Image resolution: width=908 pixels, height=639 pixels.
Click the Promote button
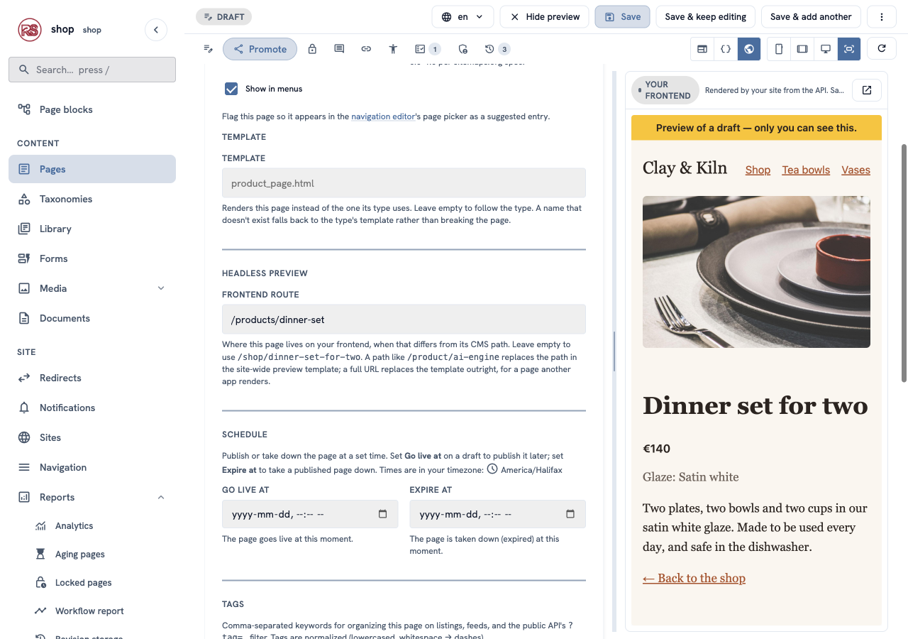[260, 49]
